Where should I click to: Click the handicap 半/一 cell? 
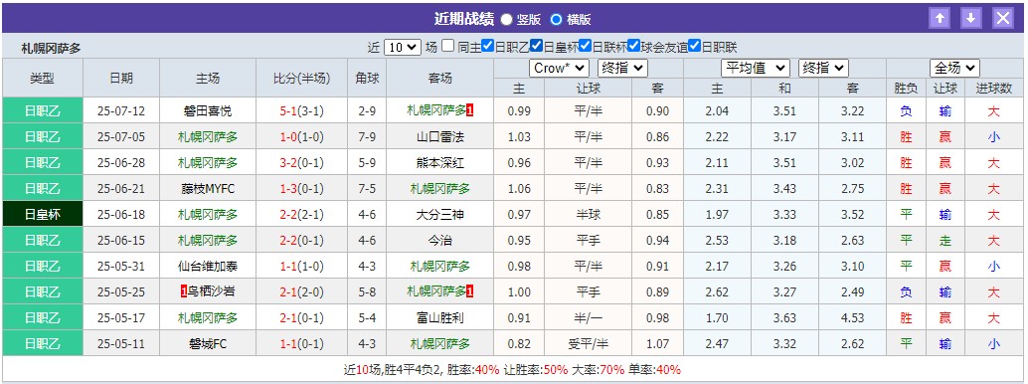pyautogui.click(x=589, y=318)
